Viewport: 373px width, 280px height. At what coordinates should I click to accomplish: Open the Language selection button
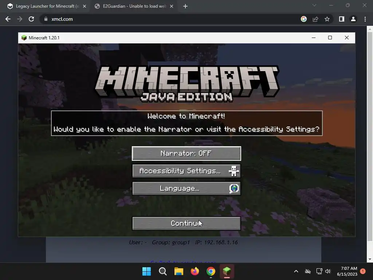[186, 188]
